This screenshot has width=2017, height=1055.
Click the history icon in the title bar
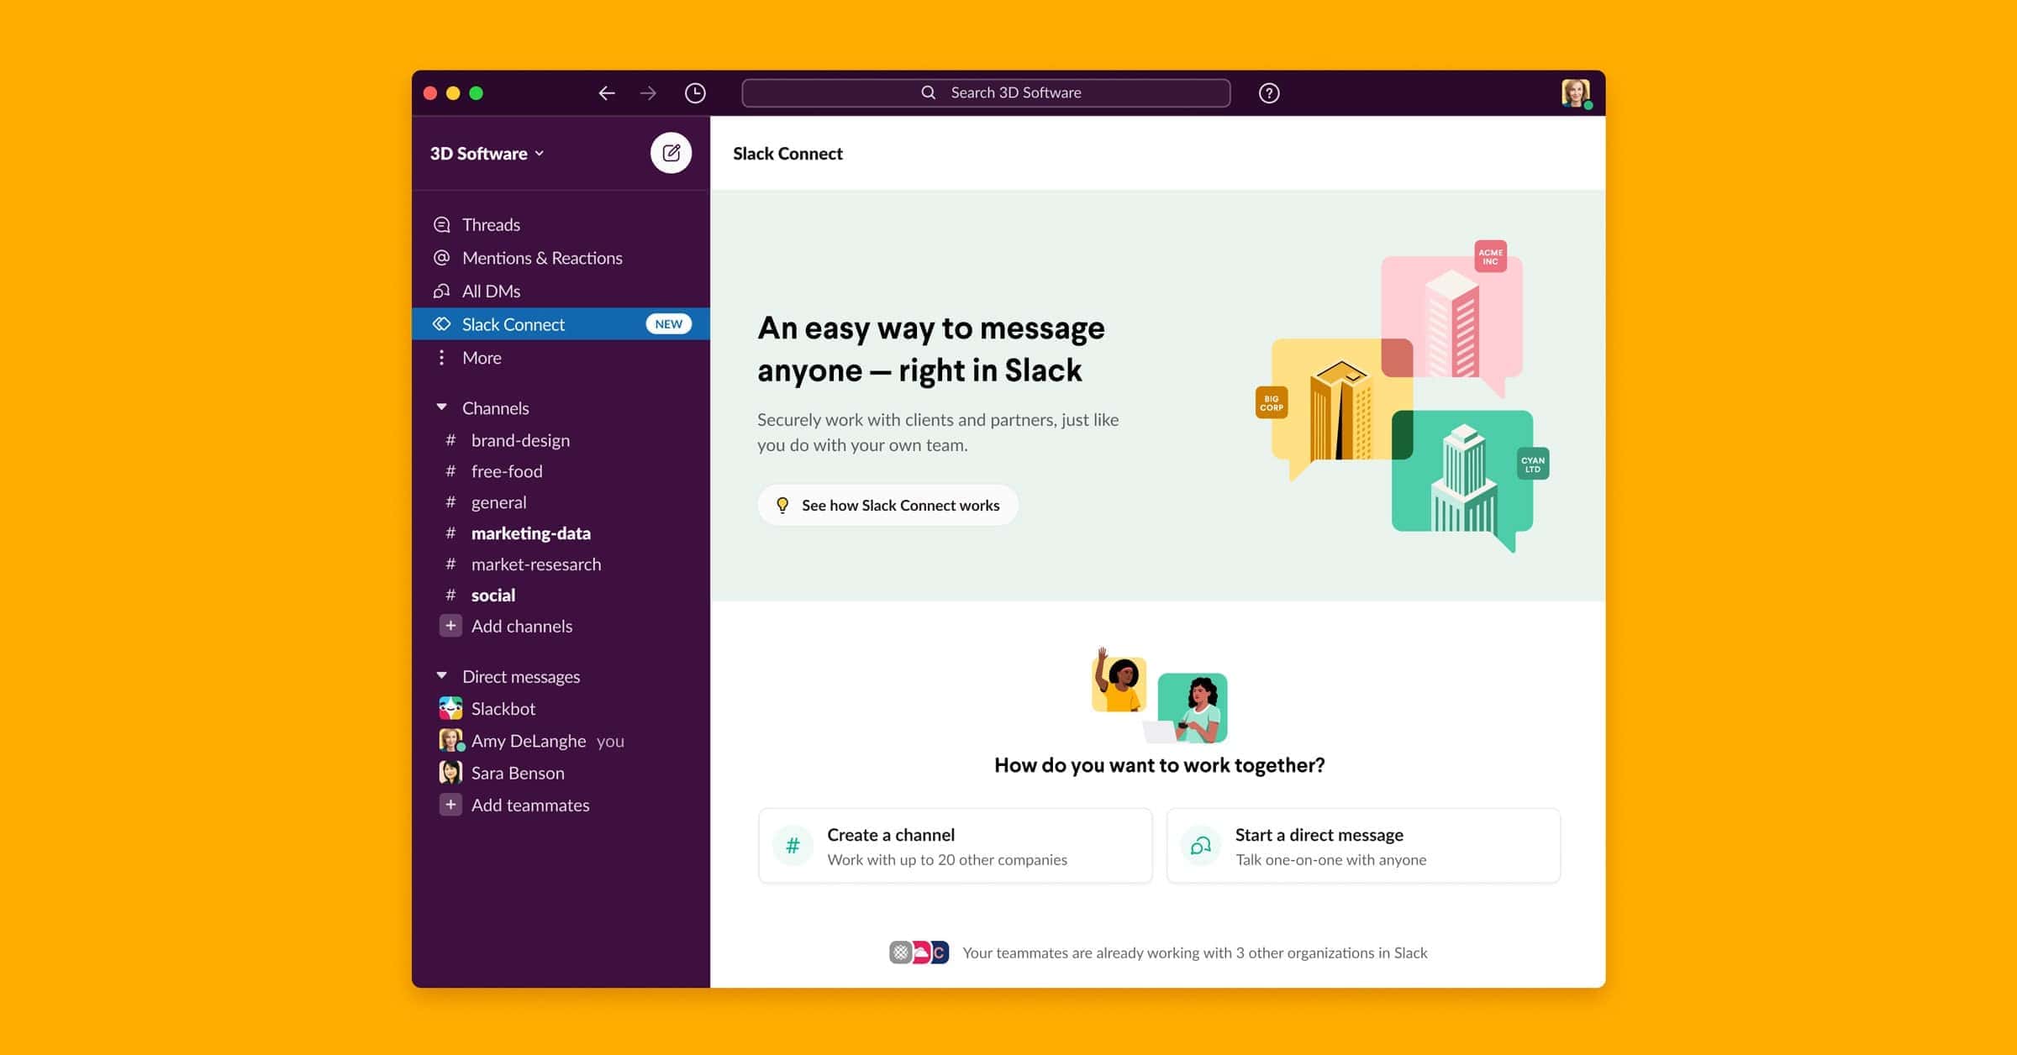pos(694,92)
